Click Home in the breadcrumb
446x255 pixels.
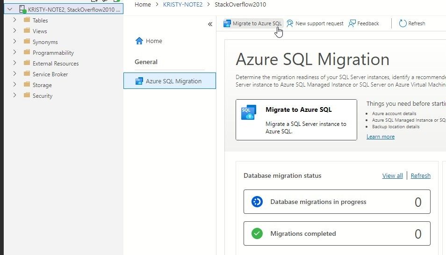click(x=143, y=4)
